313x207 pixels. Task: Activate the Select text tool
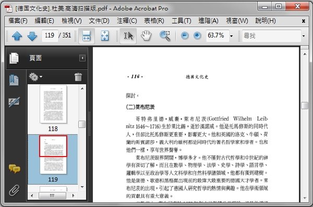pos(128,36)
